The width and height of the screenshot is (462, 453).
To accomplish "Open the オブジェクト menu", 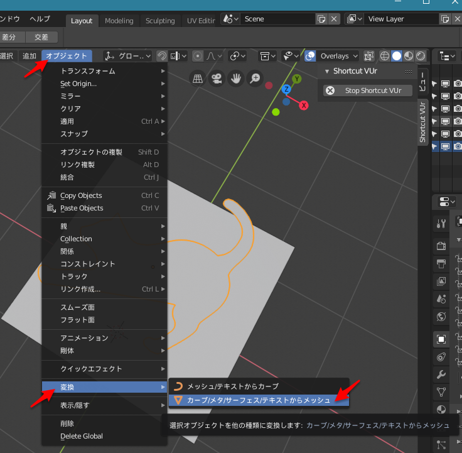I will 67,56.
